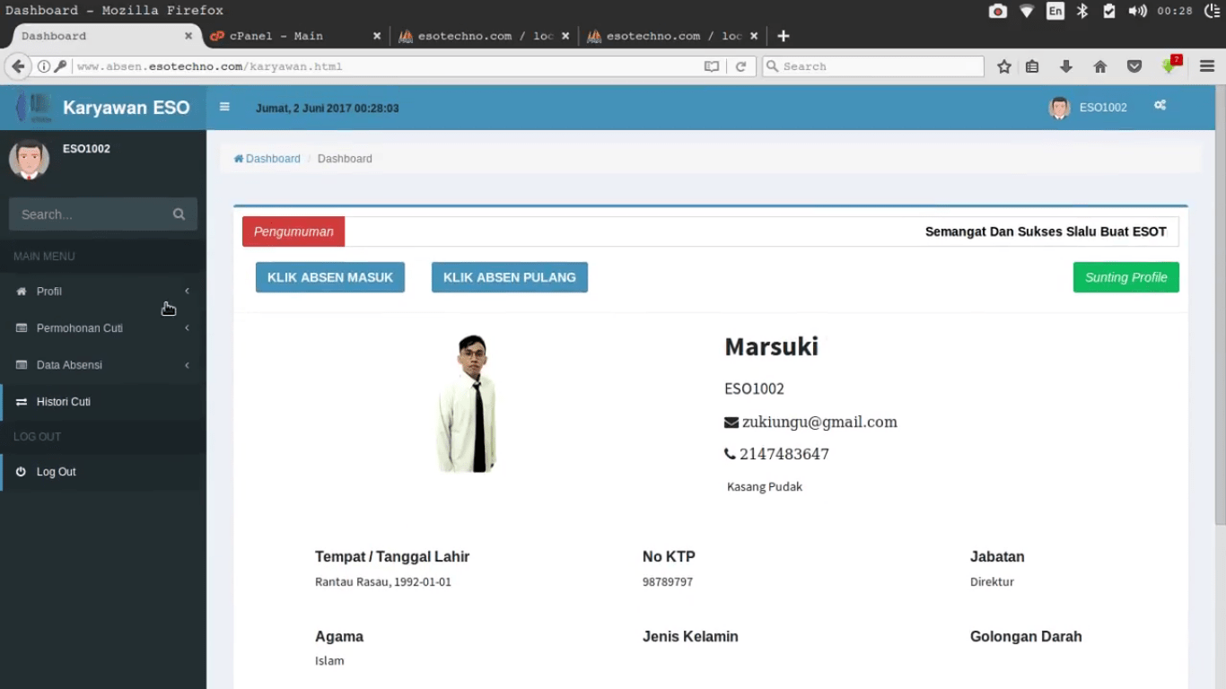This screenshot has width=1226, height=689.
Task: Click the Log Out power icon in sidebar
Action: click(20, 471)
